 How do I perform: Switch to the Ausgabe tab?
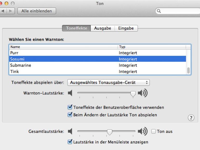pos(103,28)
